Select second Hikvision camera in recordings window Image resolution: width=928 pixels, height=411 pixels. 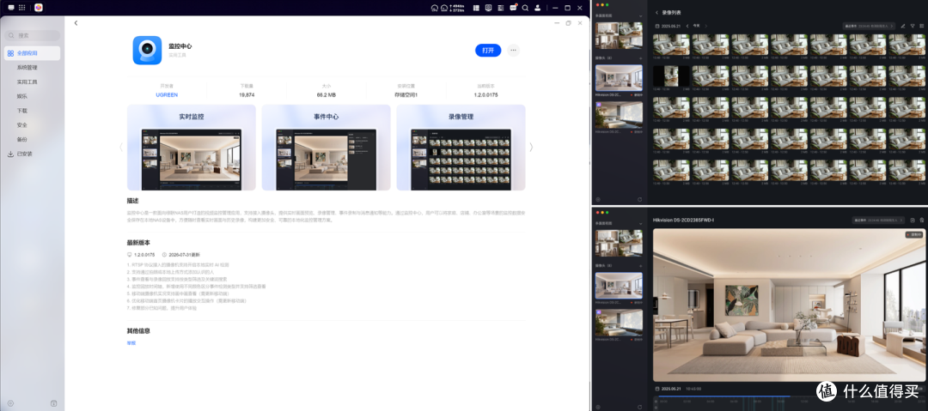coord(619,115)
